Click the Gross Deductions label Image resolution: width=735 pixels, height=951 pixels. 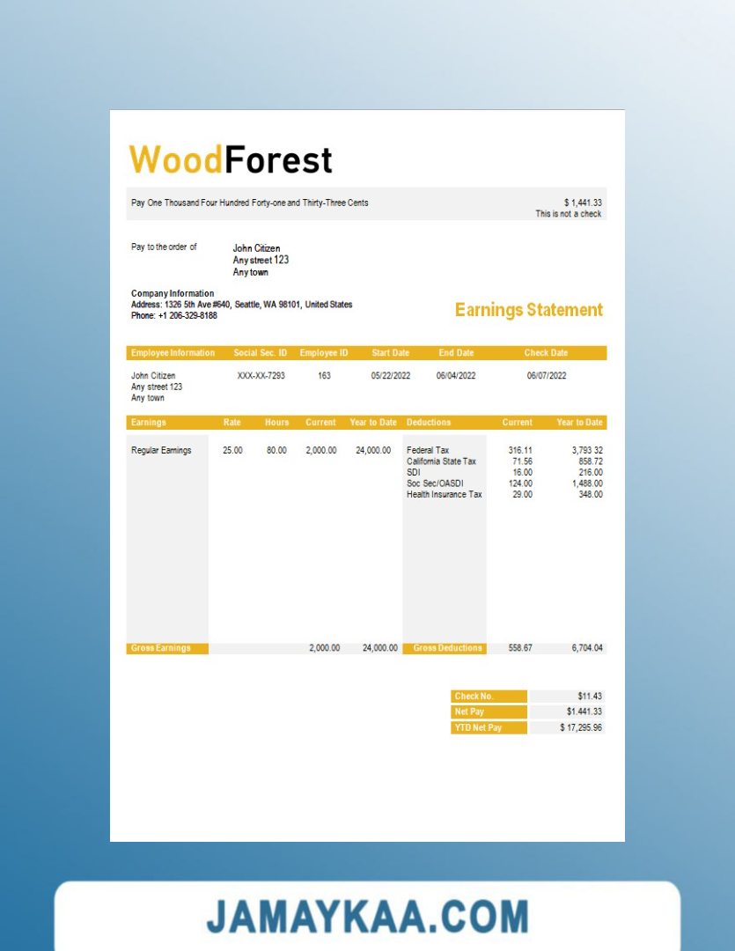(447, 648)
